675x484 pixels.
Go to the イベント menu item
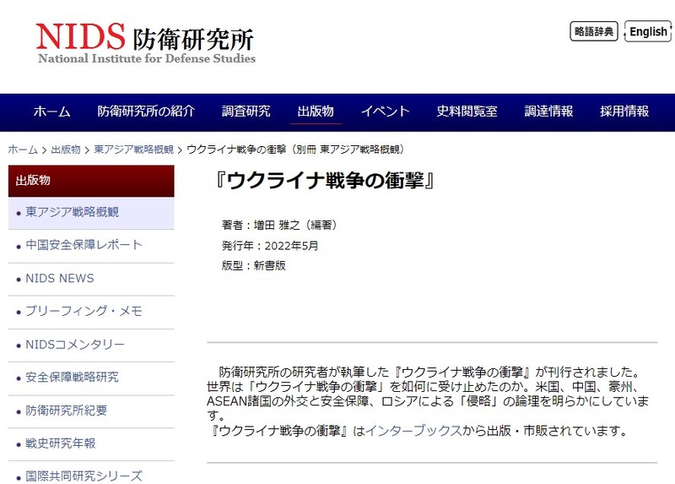point(385,111)
